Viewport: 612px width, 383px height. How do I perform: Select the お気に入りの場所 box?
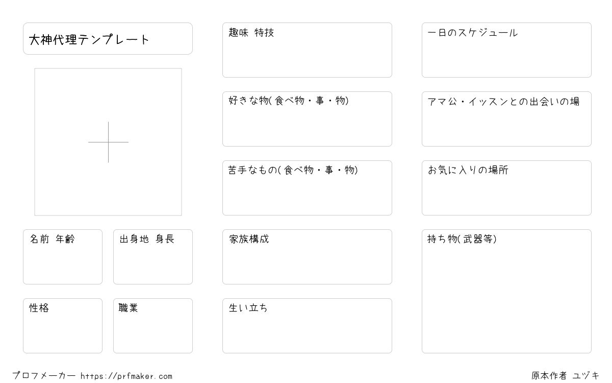pos(506,188)
